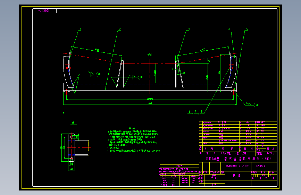301x195 pixels.
Task: Click the mirrored drawing number box top-left
Action: 44,11
